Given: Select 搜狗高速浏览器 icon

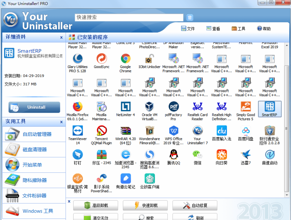Looking at the screenshot, I should [x=149, y=155].
